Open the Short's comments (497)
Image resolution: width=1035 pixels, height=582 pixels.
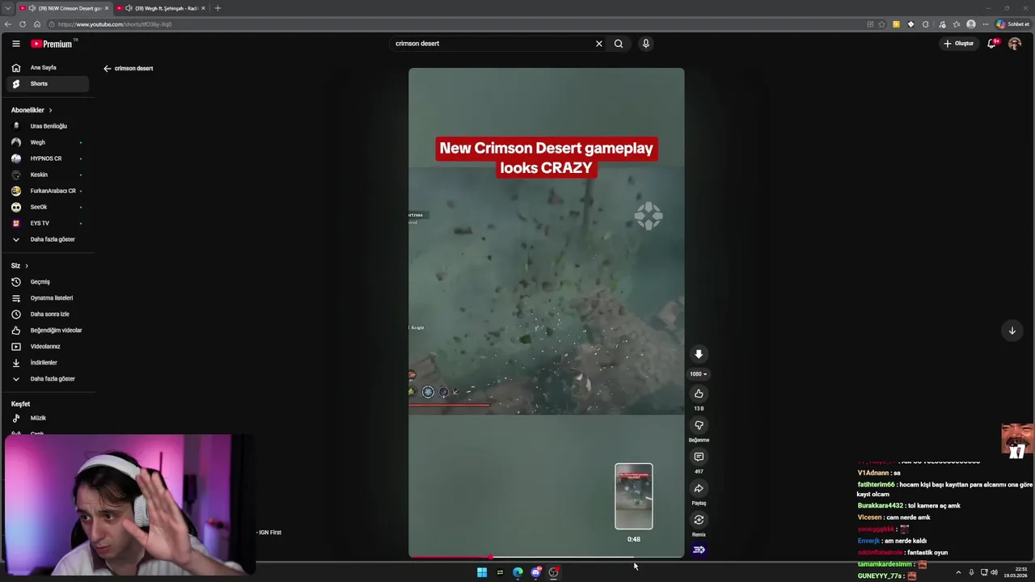[699, 457]
